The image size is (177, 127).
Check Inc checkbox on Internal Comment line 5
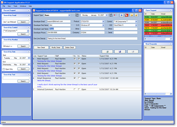coord(79,89)
